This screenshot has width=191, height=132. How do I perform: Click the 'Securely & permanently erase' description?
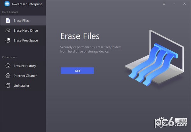[91, 49]
